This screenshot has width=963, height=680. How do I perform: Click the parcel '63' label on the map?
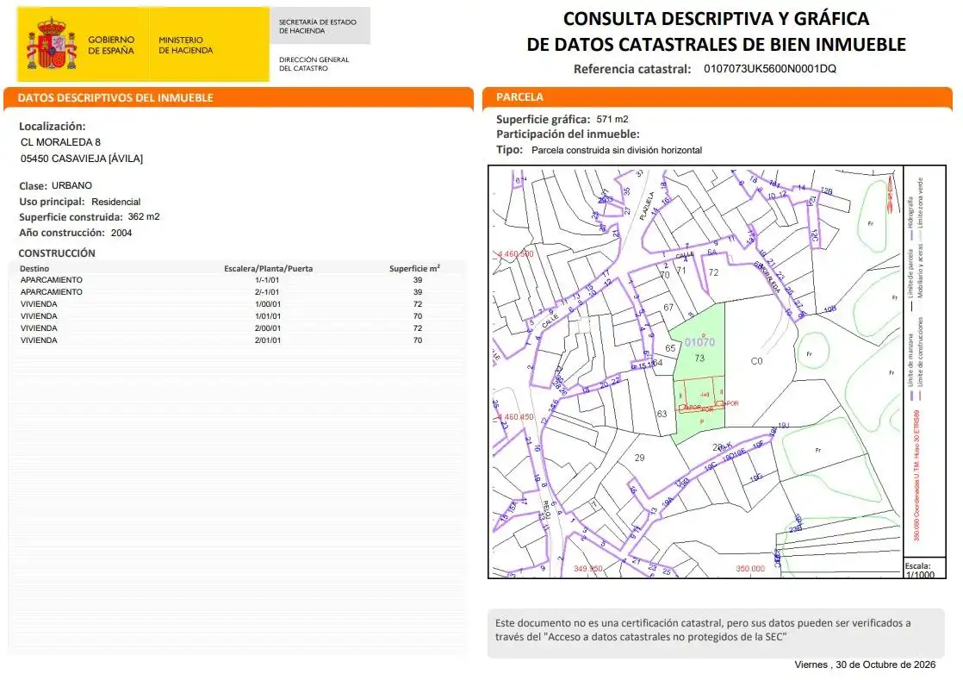tap(662, 414)
